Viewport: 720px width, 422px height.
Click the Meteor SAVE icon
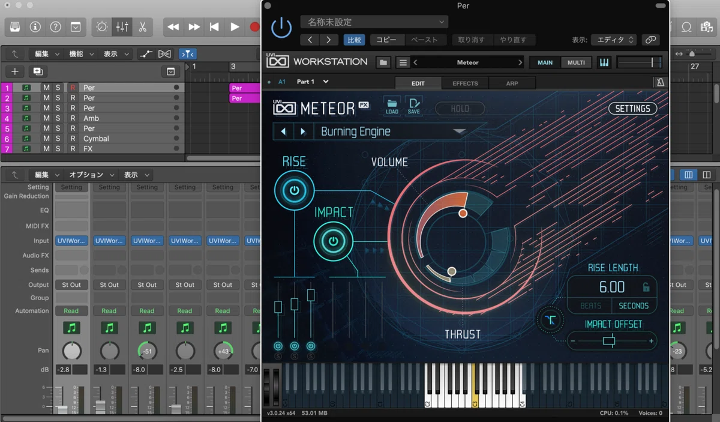[x=414, y=106]
